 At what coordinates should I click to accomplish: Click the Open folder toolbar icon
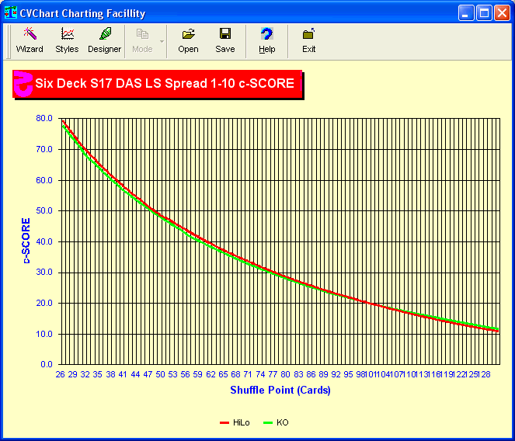click(x=188, y=40)
